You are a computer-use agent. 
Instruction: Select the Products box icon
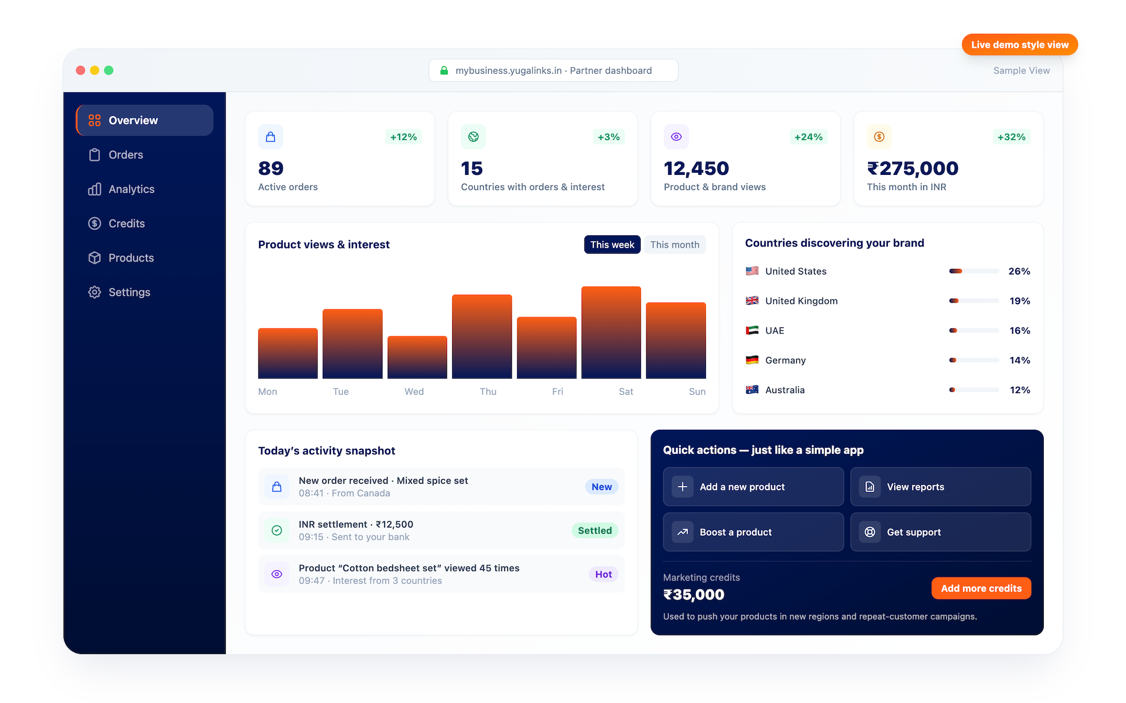94,258
